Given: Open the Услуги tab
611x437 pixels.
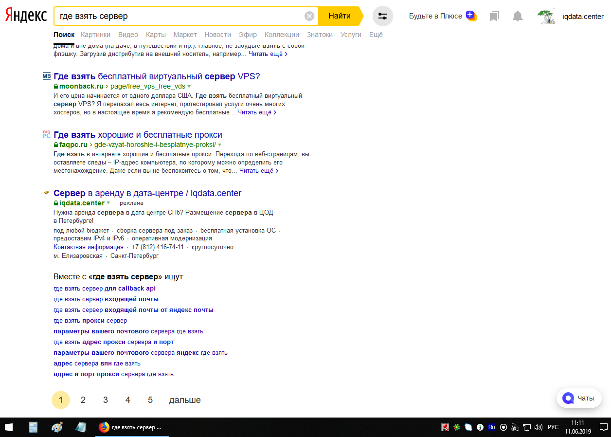Looking at the screenshot, I should (x=351, y=35).
